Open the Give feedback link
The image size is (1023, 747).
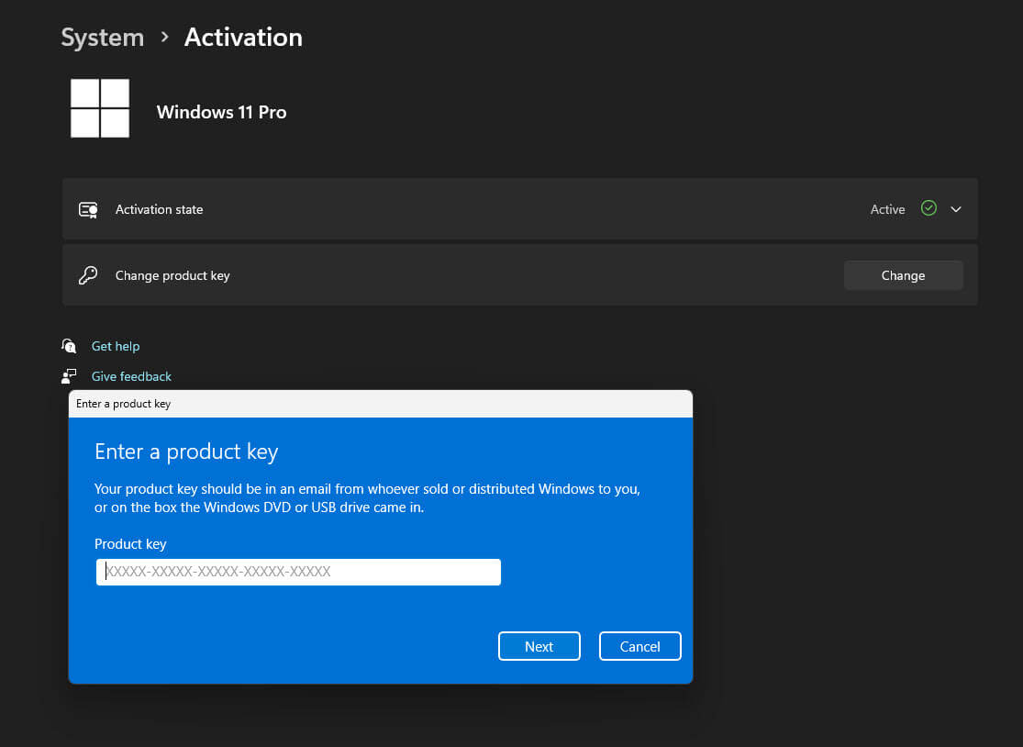tap(131, 376)
